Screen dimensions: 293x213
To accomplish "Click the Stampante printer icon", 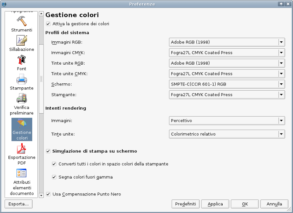I will pos(22,79).
